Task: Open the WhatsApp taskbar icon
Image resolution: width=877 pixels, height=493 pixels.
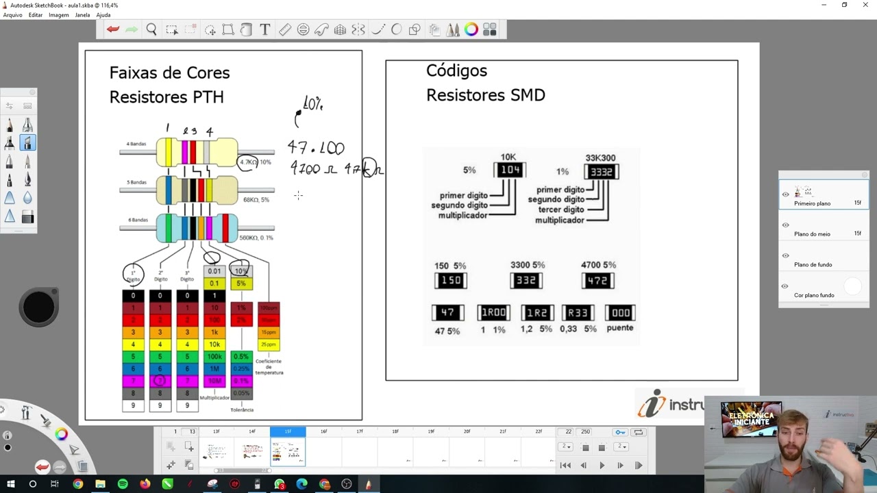Action: click(x=280, y=484)
